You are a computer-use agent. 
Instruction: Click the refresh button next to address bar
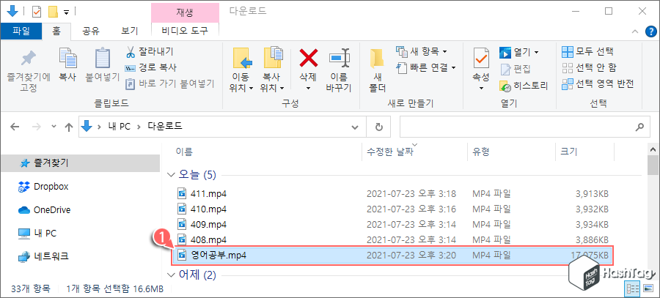tap(379, 127)
